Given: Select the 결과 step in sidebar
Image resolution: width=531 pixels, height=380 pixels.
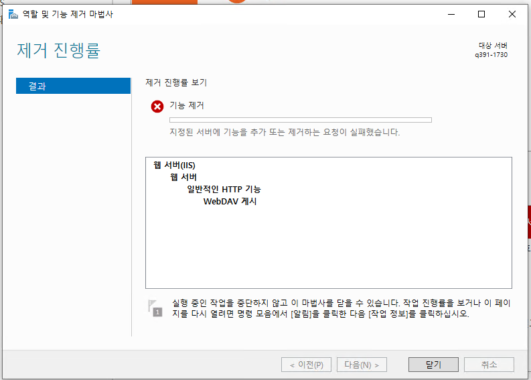Looking at the screenshot, I should click(73, 86).
